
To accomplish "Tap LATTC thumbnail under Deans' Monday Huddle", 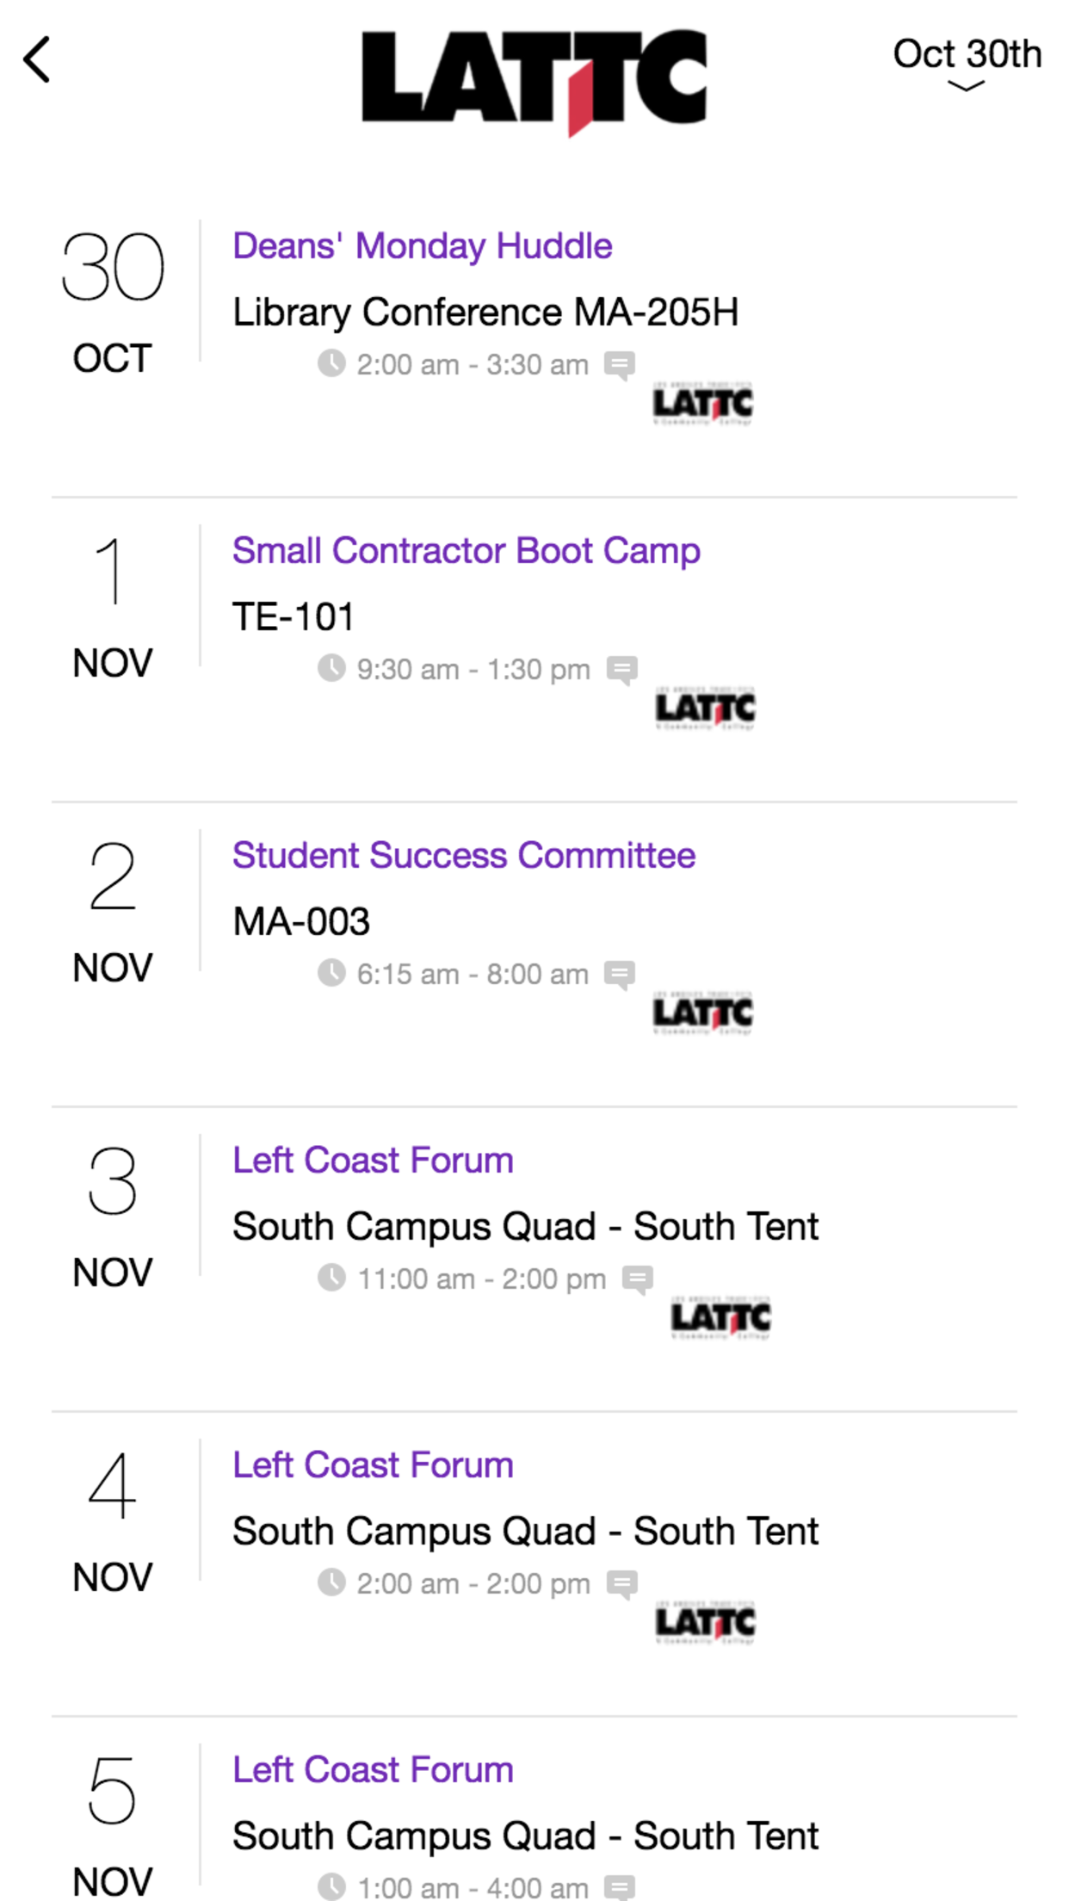I will pyautogui.click(x=702, y=404).
